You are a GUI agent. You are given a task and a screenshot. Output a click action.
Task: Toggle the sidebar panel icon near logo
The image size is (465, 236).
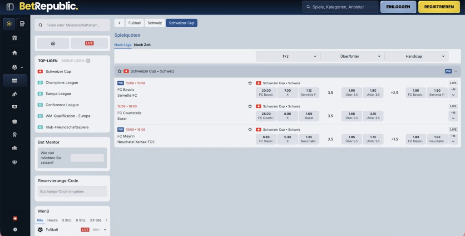coord(10,7)
